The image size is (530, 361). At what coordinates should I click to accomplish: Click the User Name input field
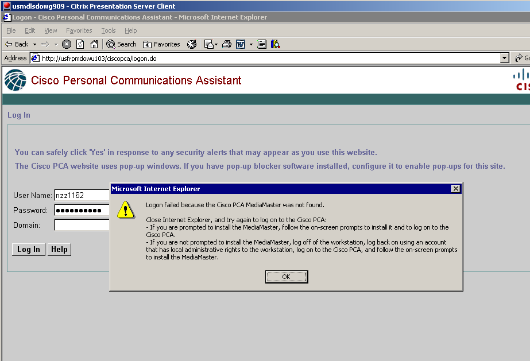pyautogui.click(x=82, y=195)
